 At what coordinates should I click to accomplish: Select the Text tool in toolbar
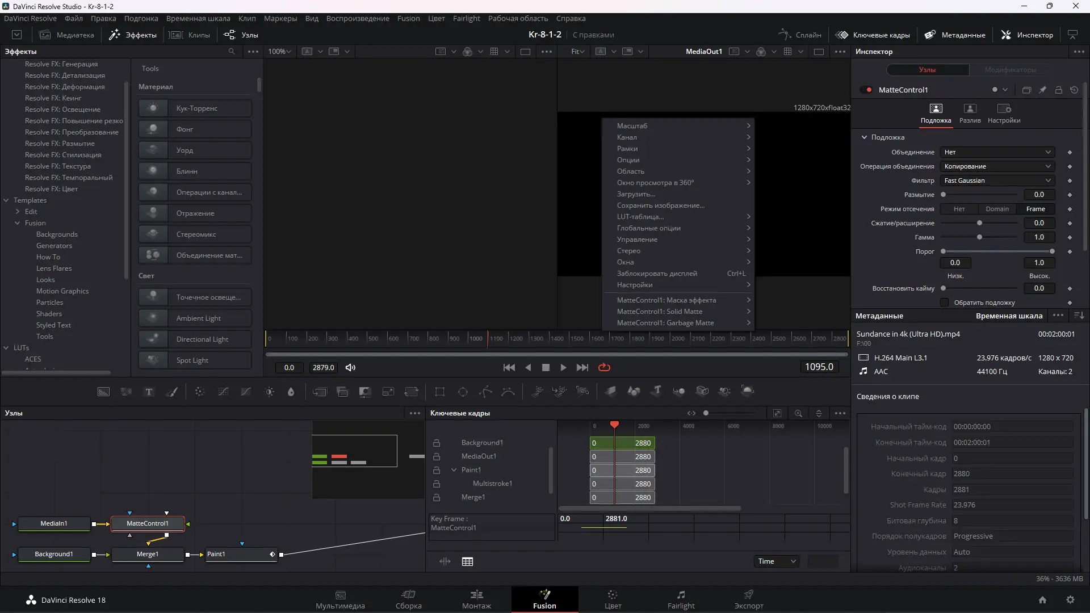(149, 392)
